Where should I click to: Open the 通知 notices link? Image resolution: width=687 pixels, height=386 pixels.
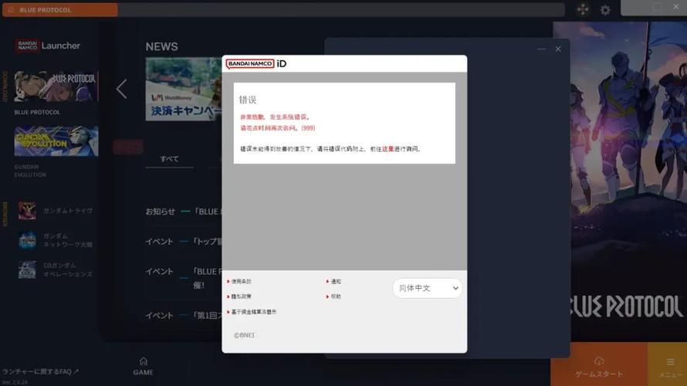(336, 282)
